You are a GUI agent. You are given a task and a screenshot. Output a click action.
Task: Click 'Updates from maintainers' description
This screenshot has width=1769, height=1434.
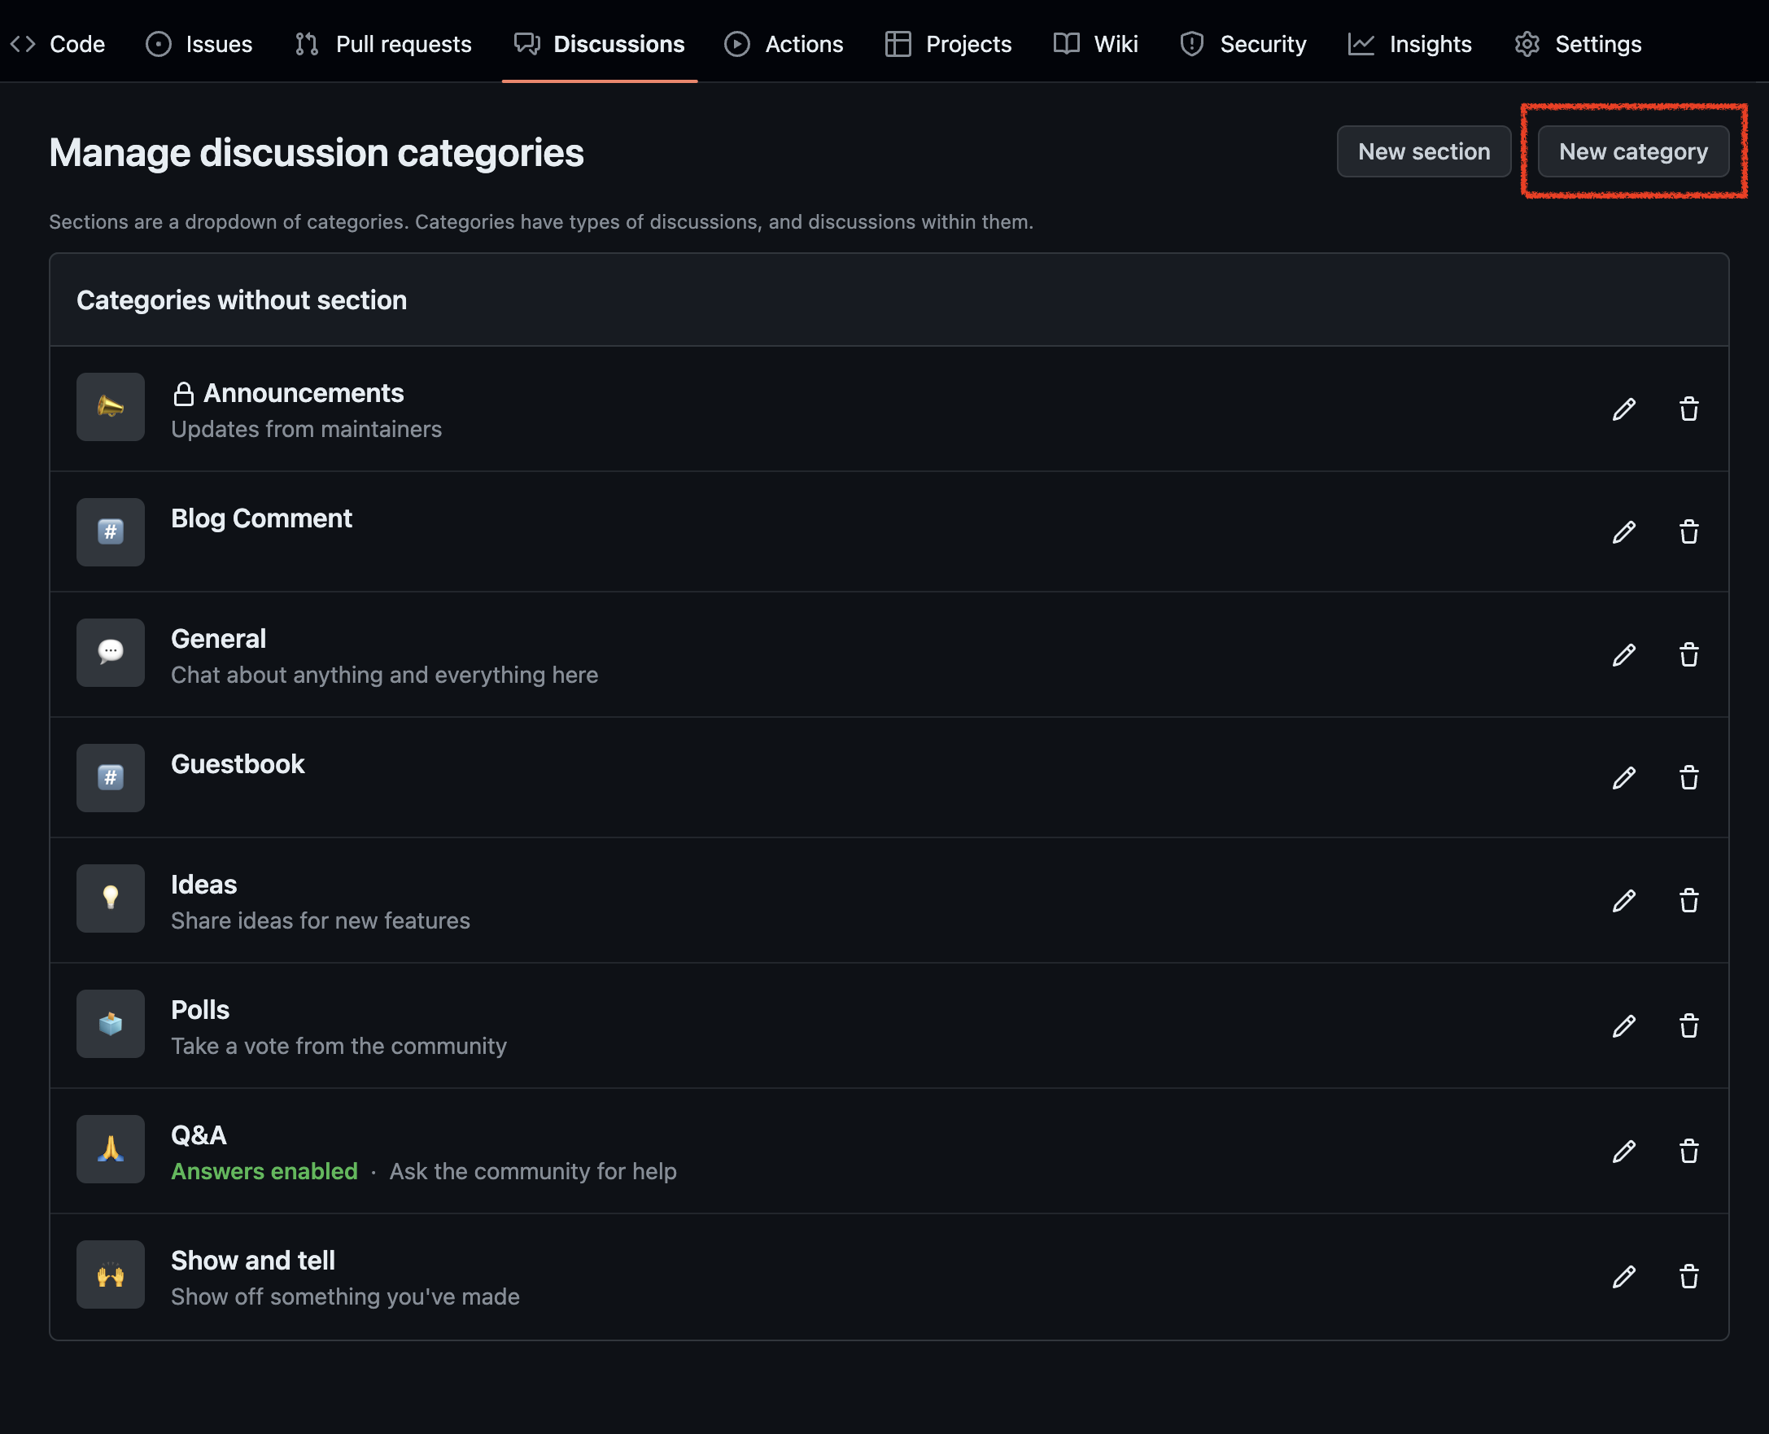(x=307, y=430)
